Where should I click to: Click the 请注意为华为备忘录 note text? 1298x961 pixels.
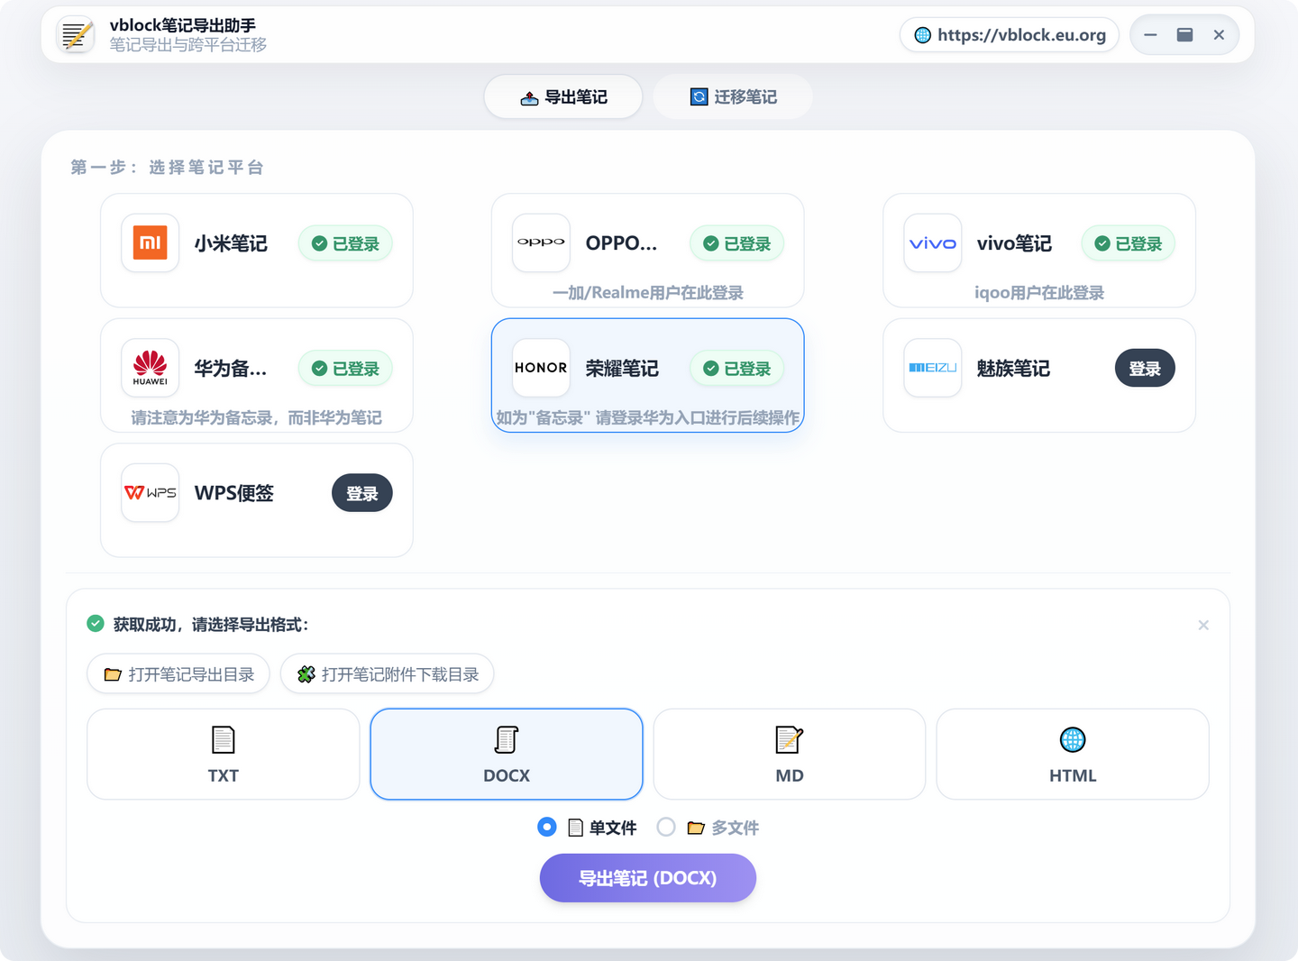tap(257, 417)
